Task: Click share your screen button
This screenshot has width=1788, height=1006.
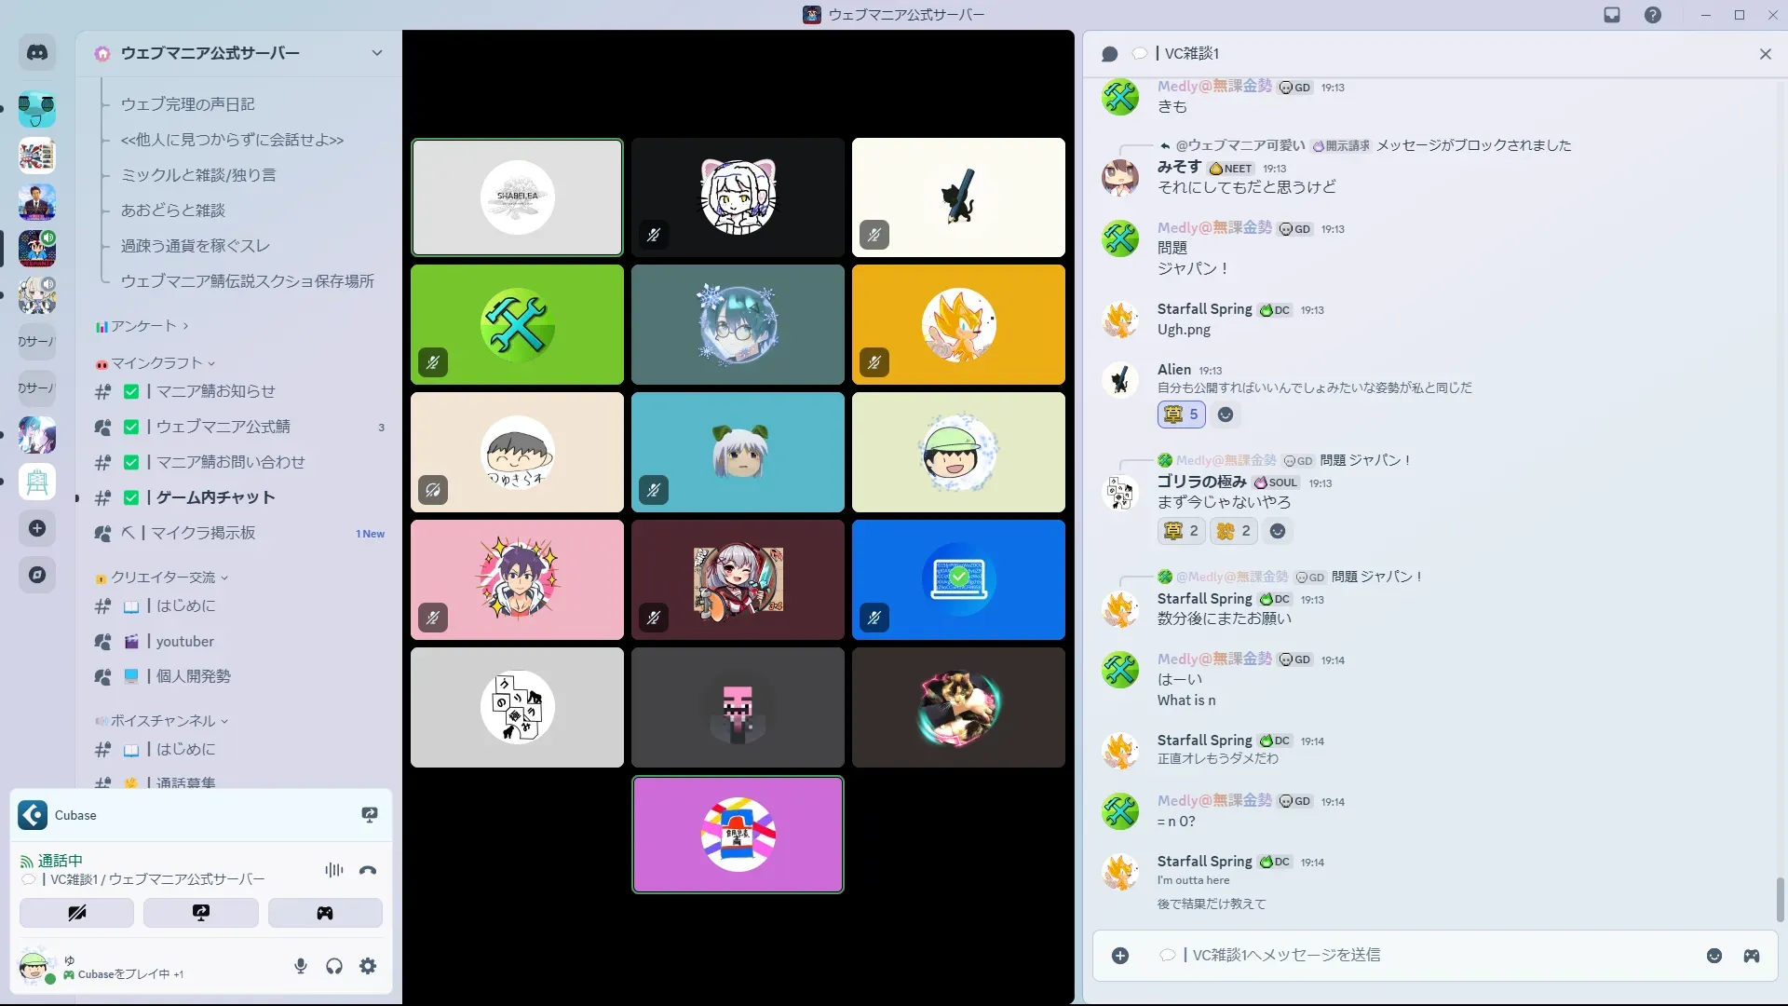Action: click(200, 913)
